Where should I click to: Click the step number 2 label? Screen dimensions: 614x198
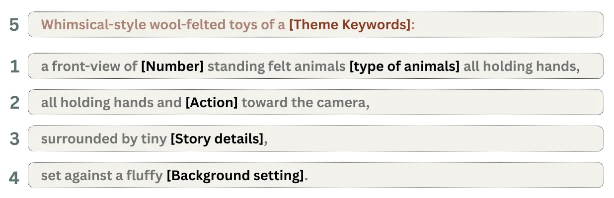(14, 103)
